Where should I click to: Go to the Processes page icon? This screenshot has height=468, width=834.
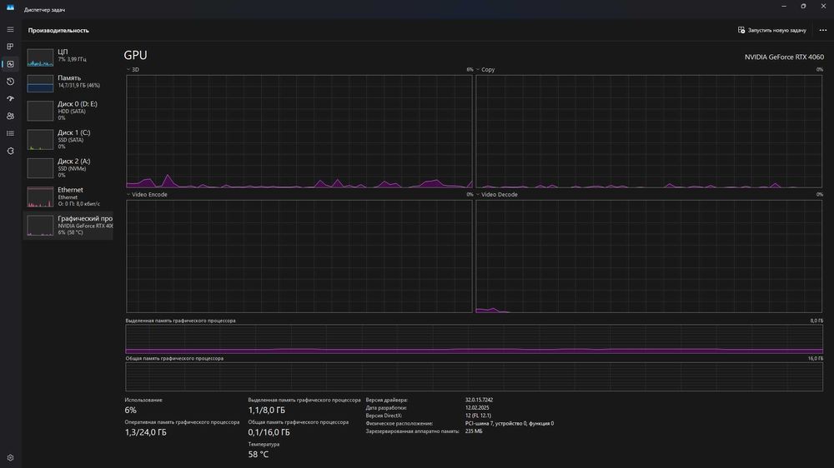(x=10, y=47)
